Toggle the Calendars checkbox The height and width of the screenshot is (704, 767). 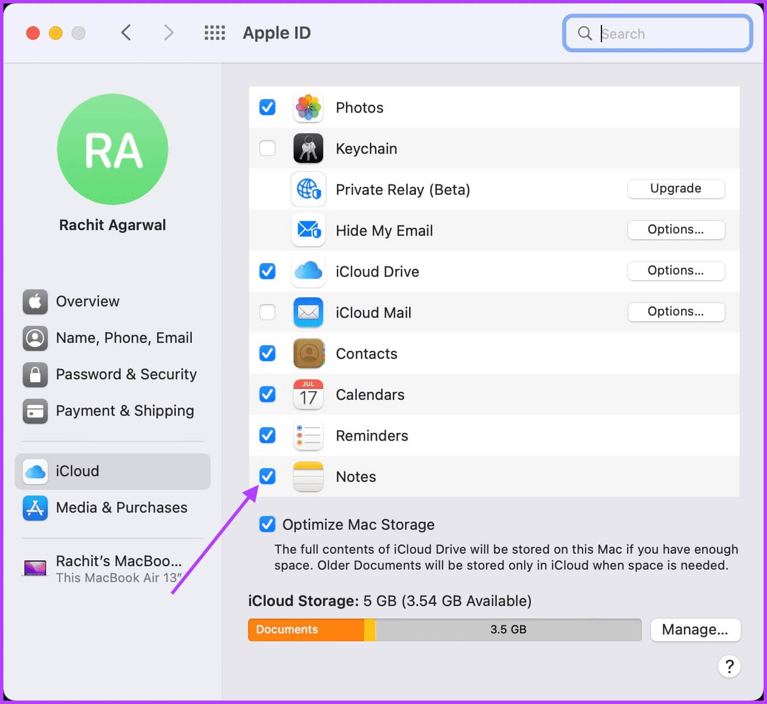[x=267, y=394]
